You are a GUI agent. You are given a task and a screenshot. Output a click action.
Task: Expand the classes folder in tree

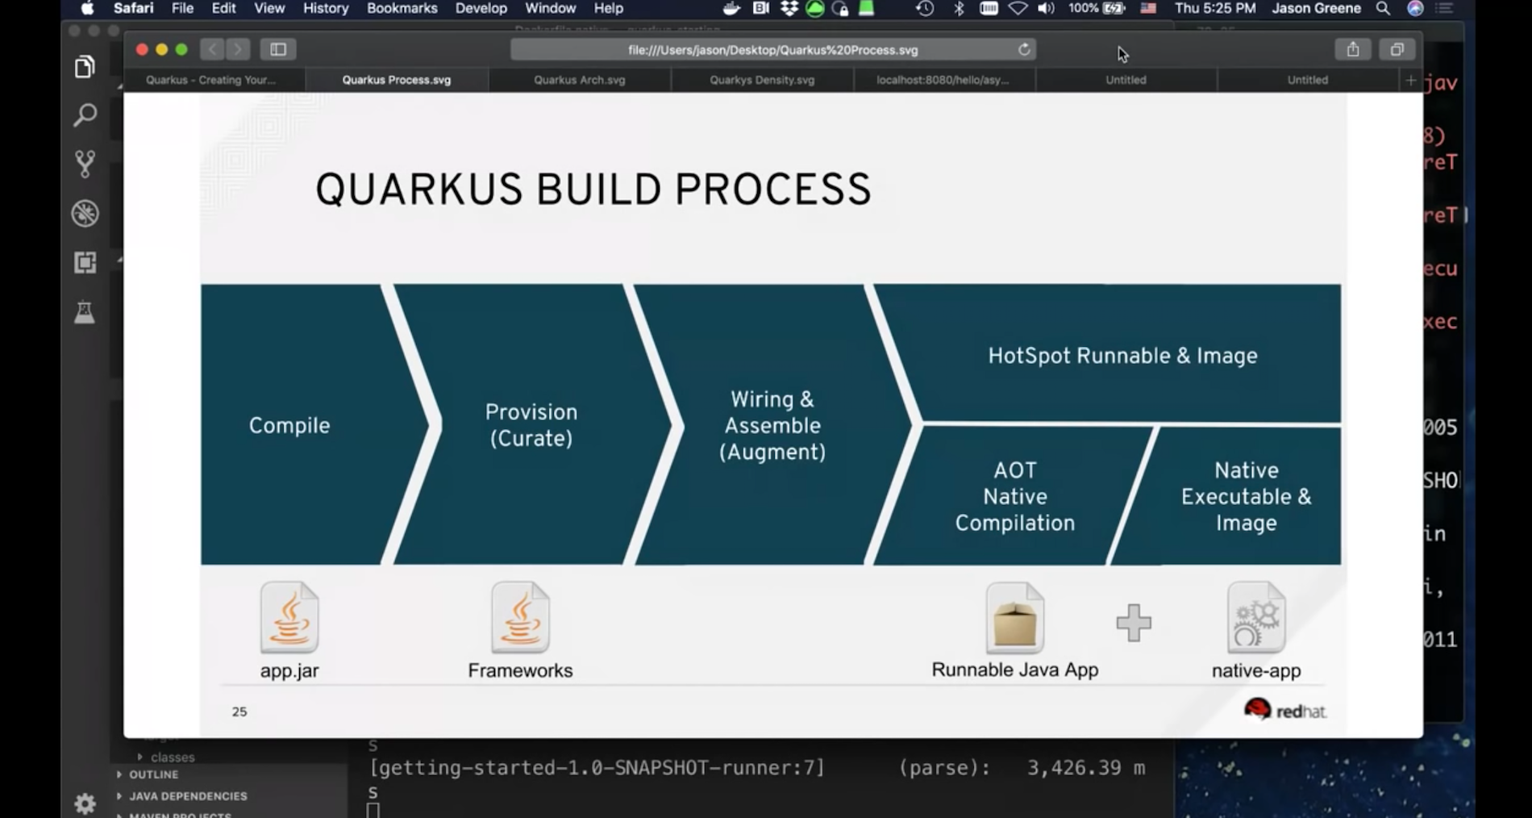(x=172, y=757)
